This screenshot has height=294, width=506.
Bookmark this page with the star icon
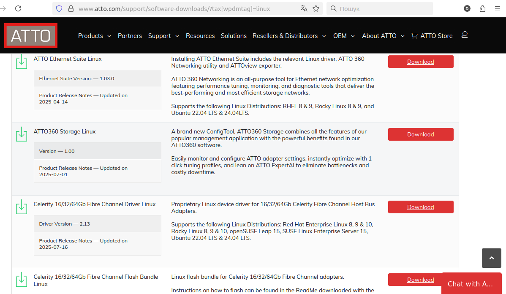tap(316, 8)
